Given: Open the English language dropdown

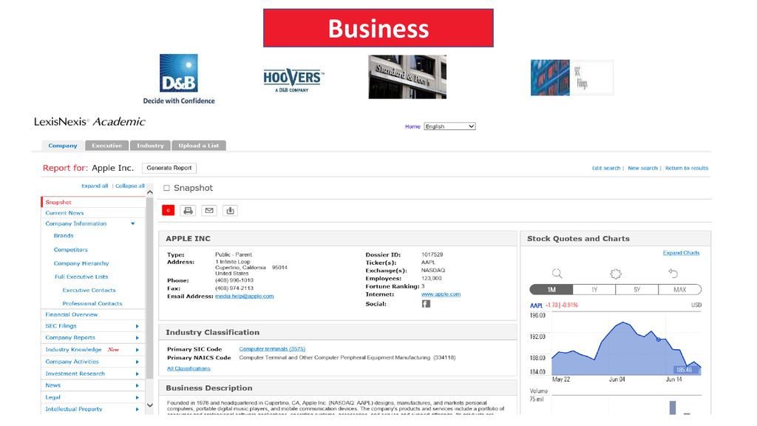Looking at the screenshot, I should 449,126.
